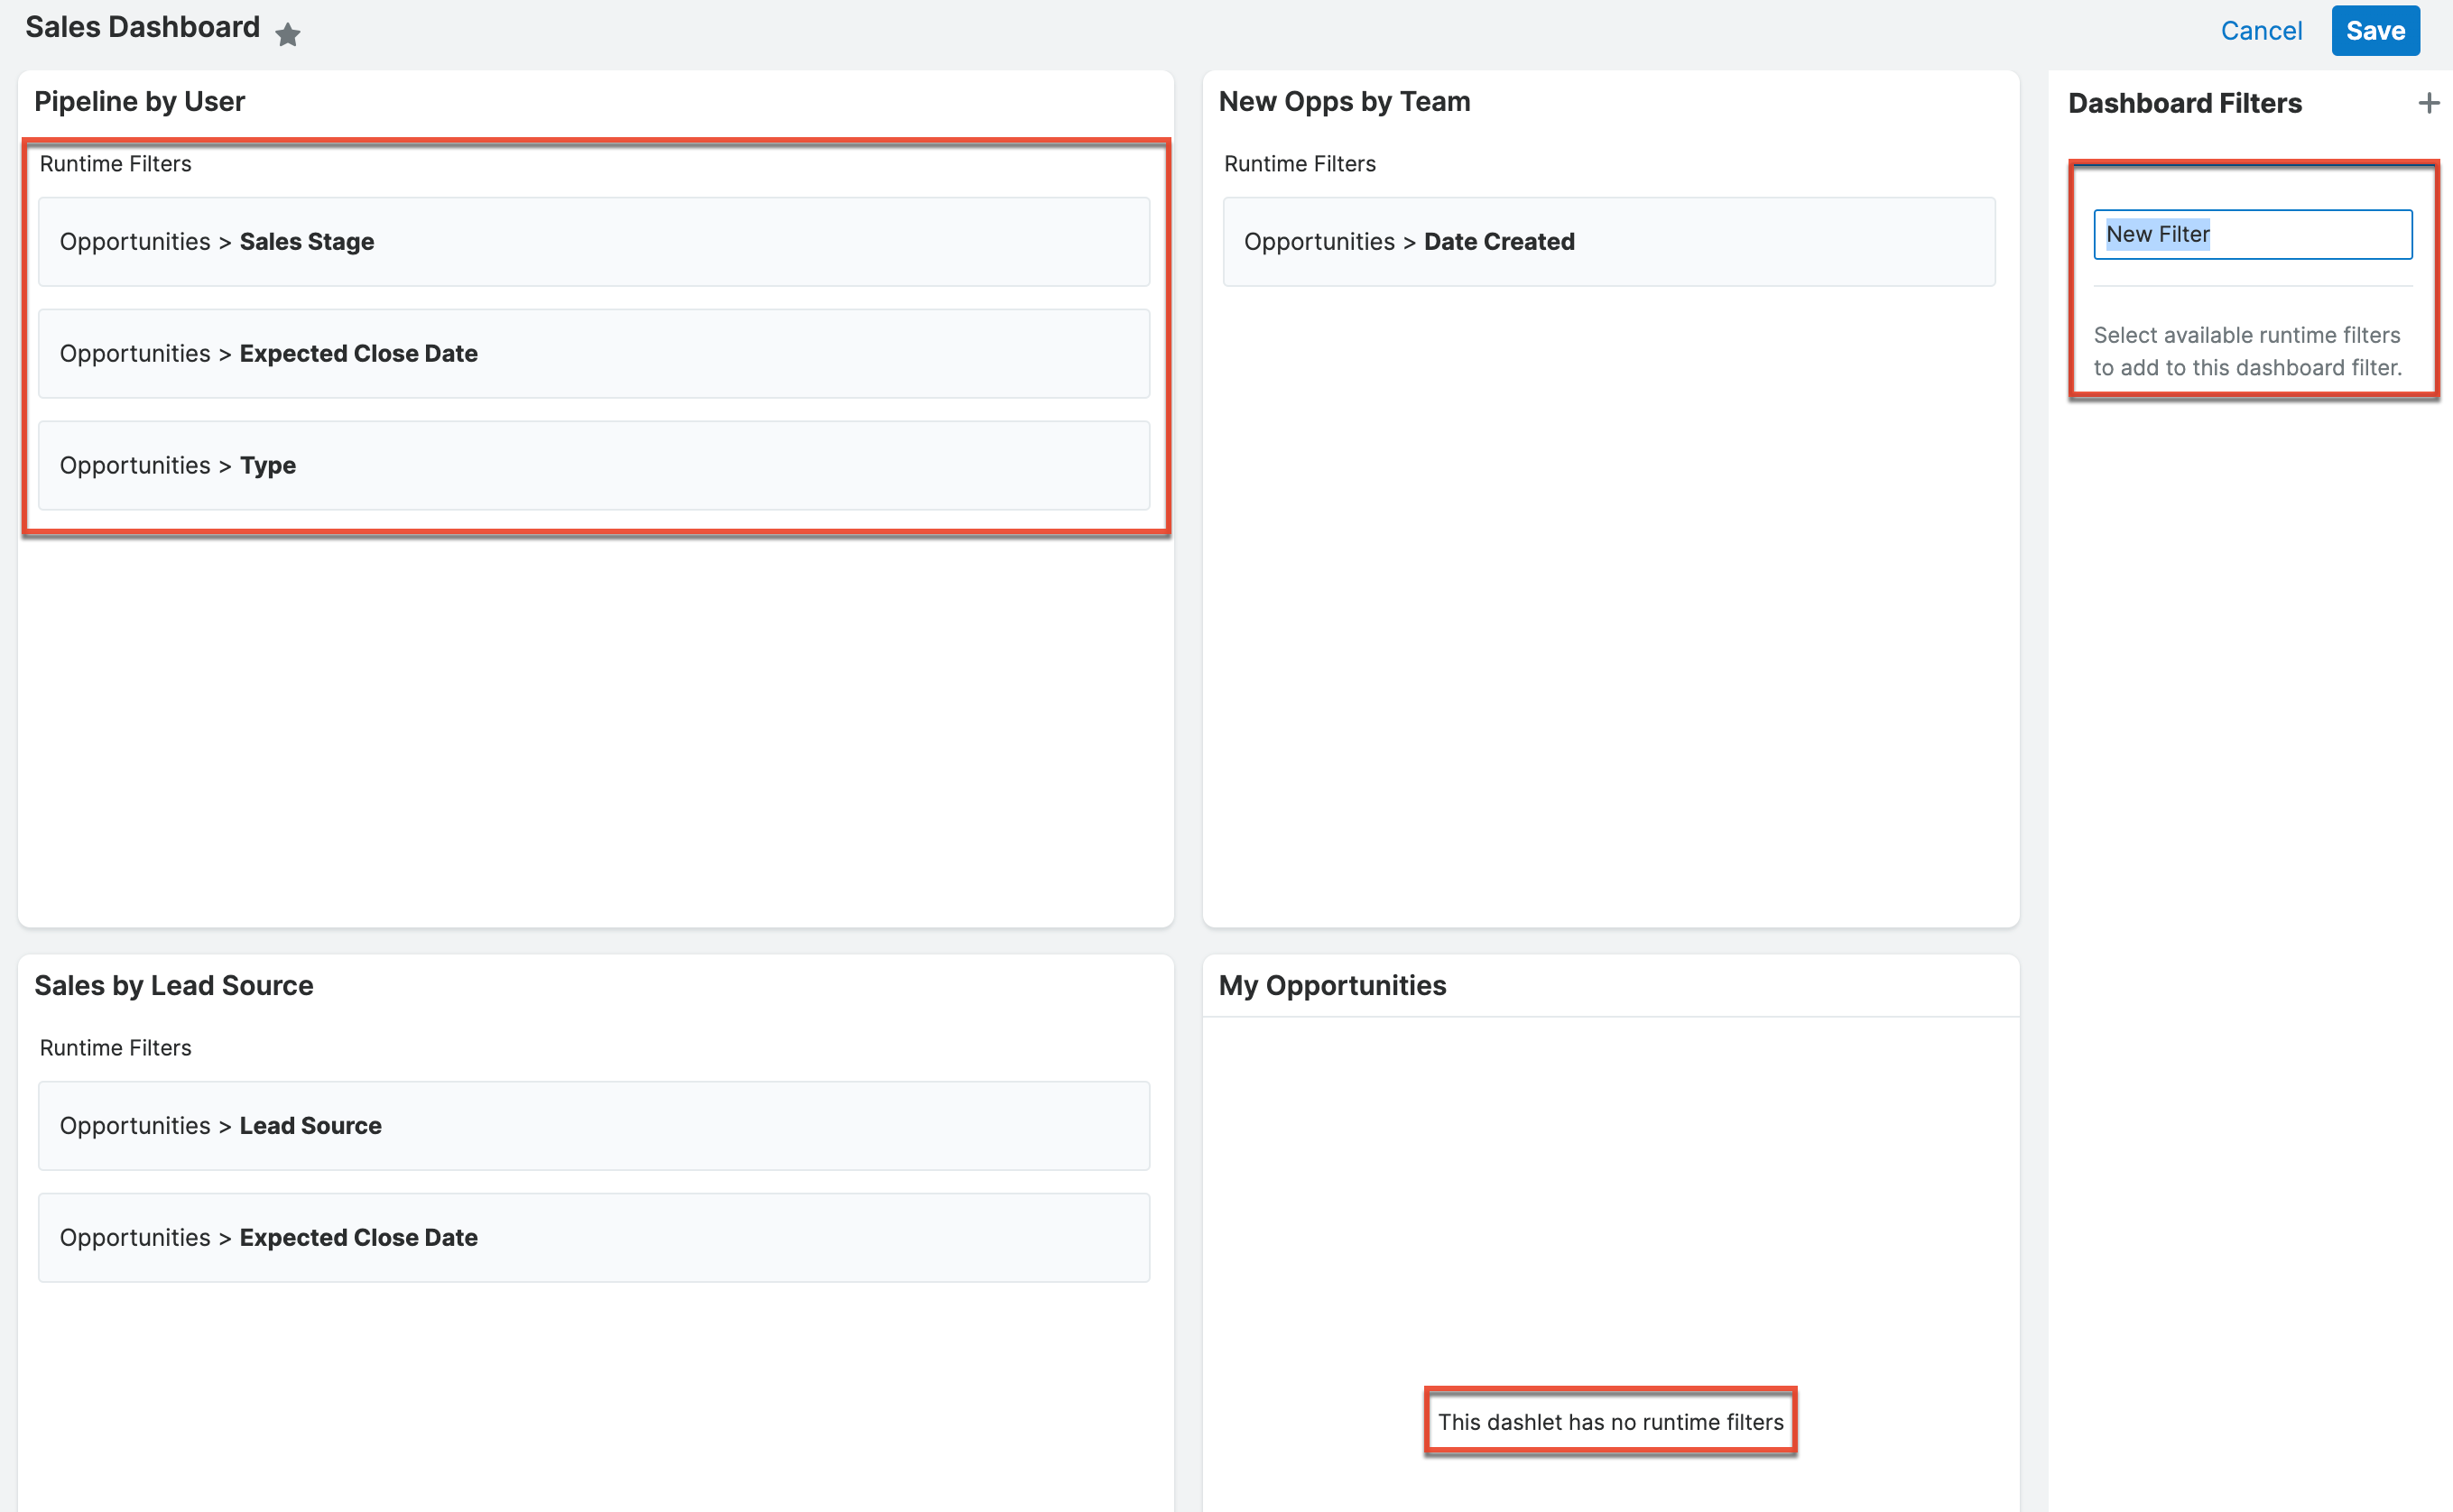Click the New Opps by Team dashlet title
The image size is (2453, 1512).
click(1345, 101)
